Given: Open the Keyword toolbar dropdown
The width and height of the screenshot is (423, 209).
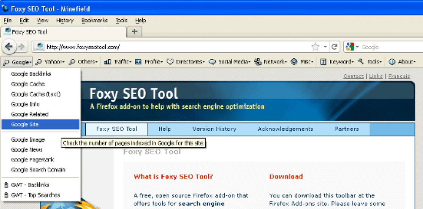Looking at the screenshot, I should coord(336,62).
